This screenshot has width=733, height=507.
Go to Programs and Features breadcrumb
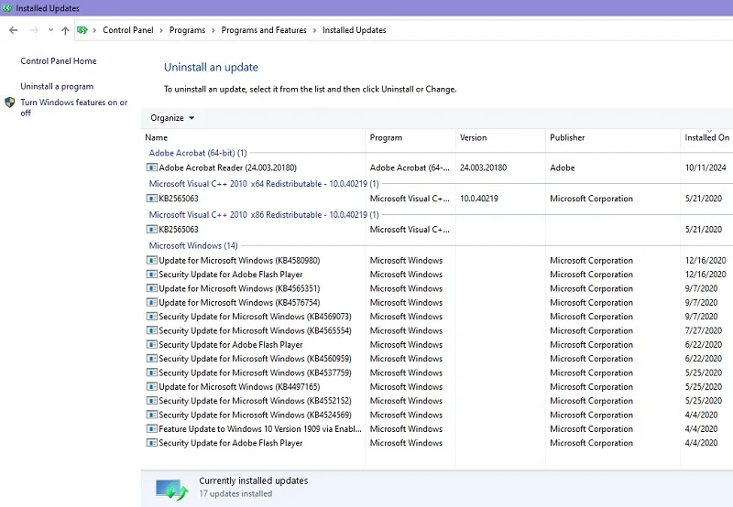click(x=264, y=30)
